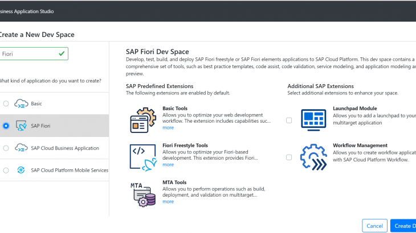
Task: Click 'What kind of application' question text
Action: click(50, 81)
